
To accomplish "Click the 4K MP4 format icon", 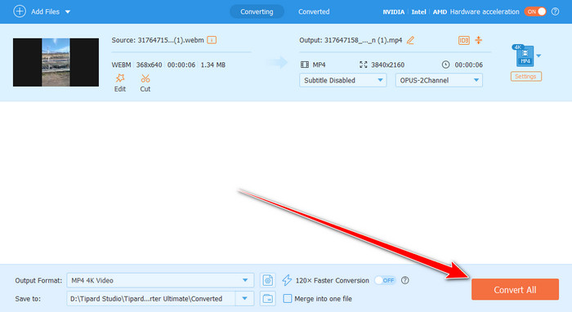I will (523, 56).
